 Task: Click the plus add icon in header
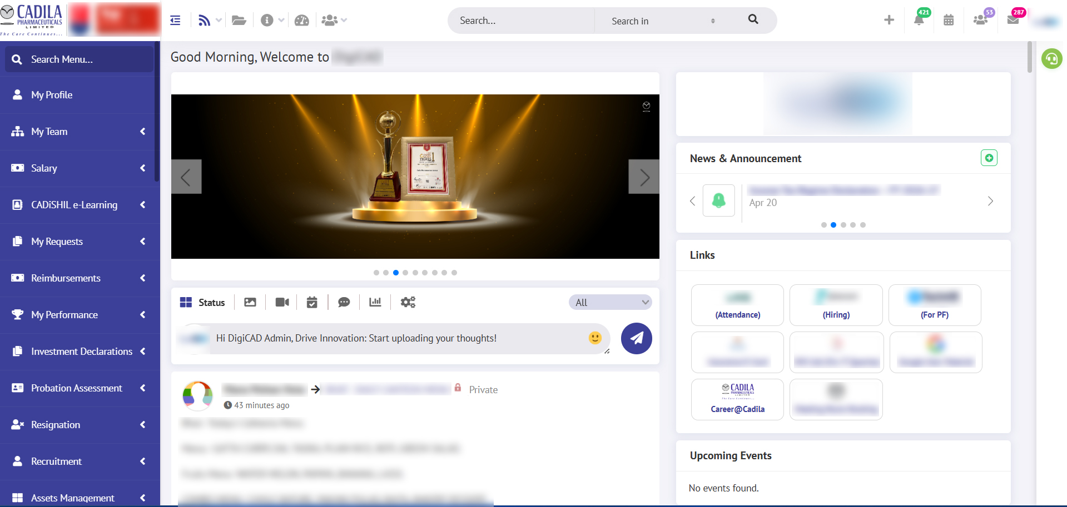click(x=889, y=20)
